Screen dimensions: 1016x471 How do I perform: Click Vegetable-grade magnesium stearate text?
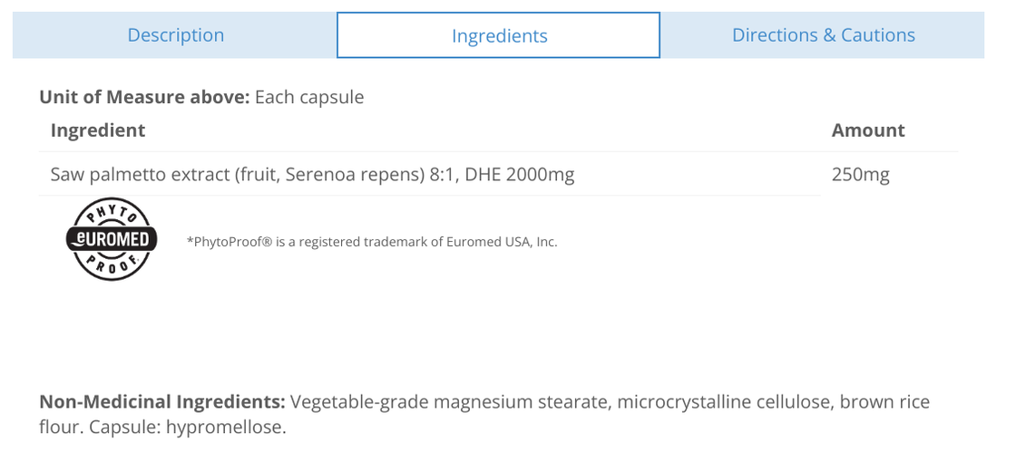tap(450, 401)
